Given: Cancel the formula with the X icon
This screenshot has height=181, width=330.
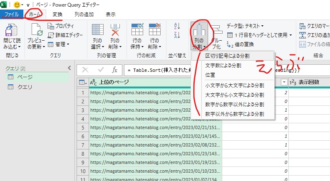Looking at the screenshot, I should (x=85, y=70).
